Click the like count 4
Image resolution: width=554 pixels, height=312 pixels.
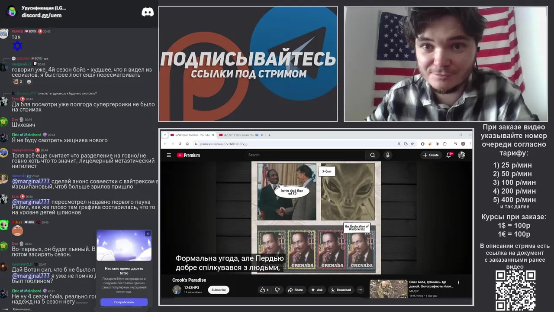[x=267, y=290]
